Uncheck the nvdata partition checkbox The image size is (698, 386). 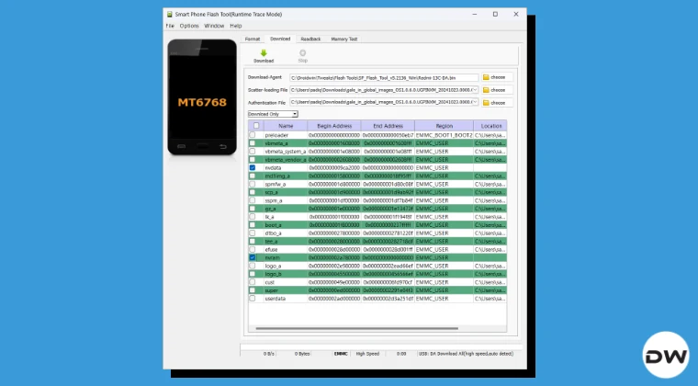pyautogui.click(x=253, y=168)
